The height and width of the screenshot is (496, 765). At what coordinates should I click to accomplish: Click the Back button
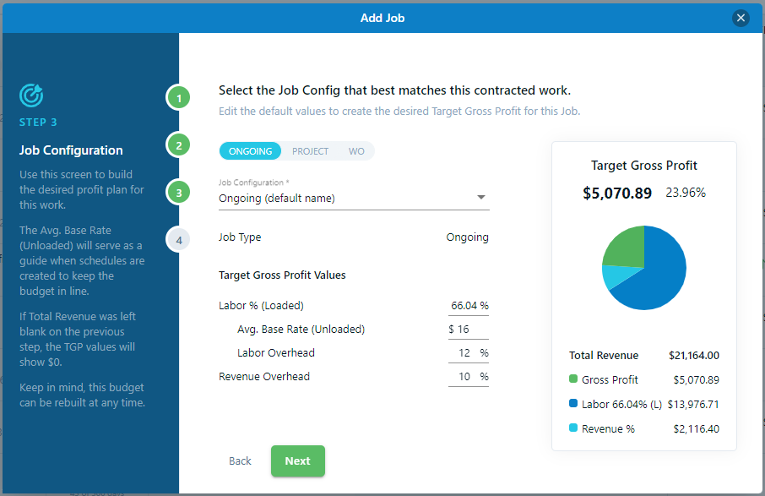tap(240, 461)
